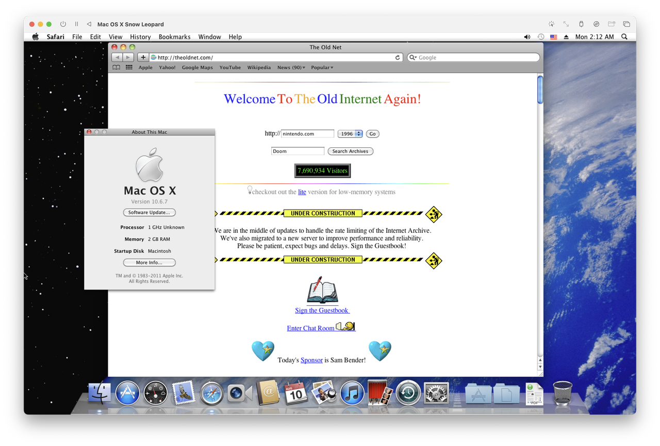Expand the year 1996 dropdown
660x446 pixels.
tap(350, 134)
